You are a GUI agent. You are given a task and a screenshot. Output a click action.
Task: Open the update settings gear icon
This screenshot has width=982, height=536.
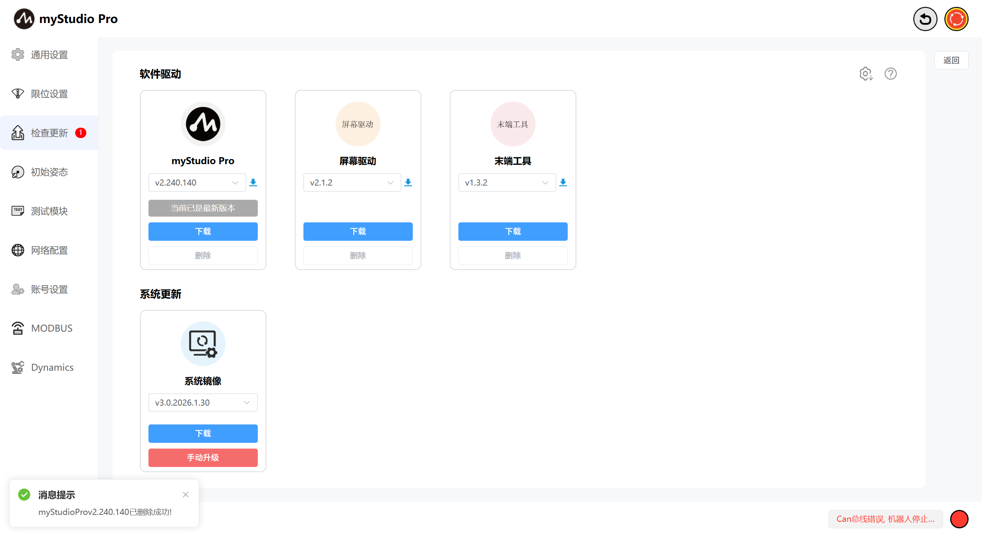click(866, 74)
